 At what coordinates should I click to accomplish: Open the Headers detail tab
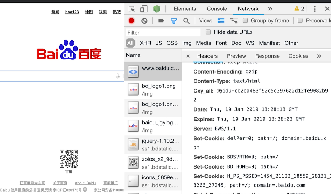[207, 56]
